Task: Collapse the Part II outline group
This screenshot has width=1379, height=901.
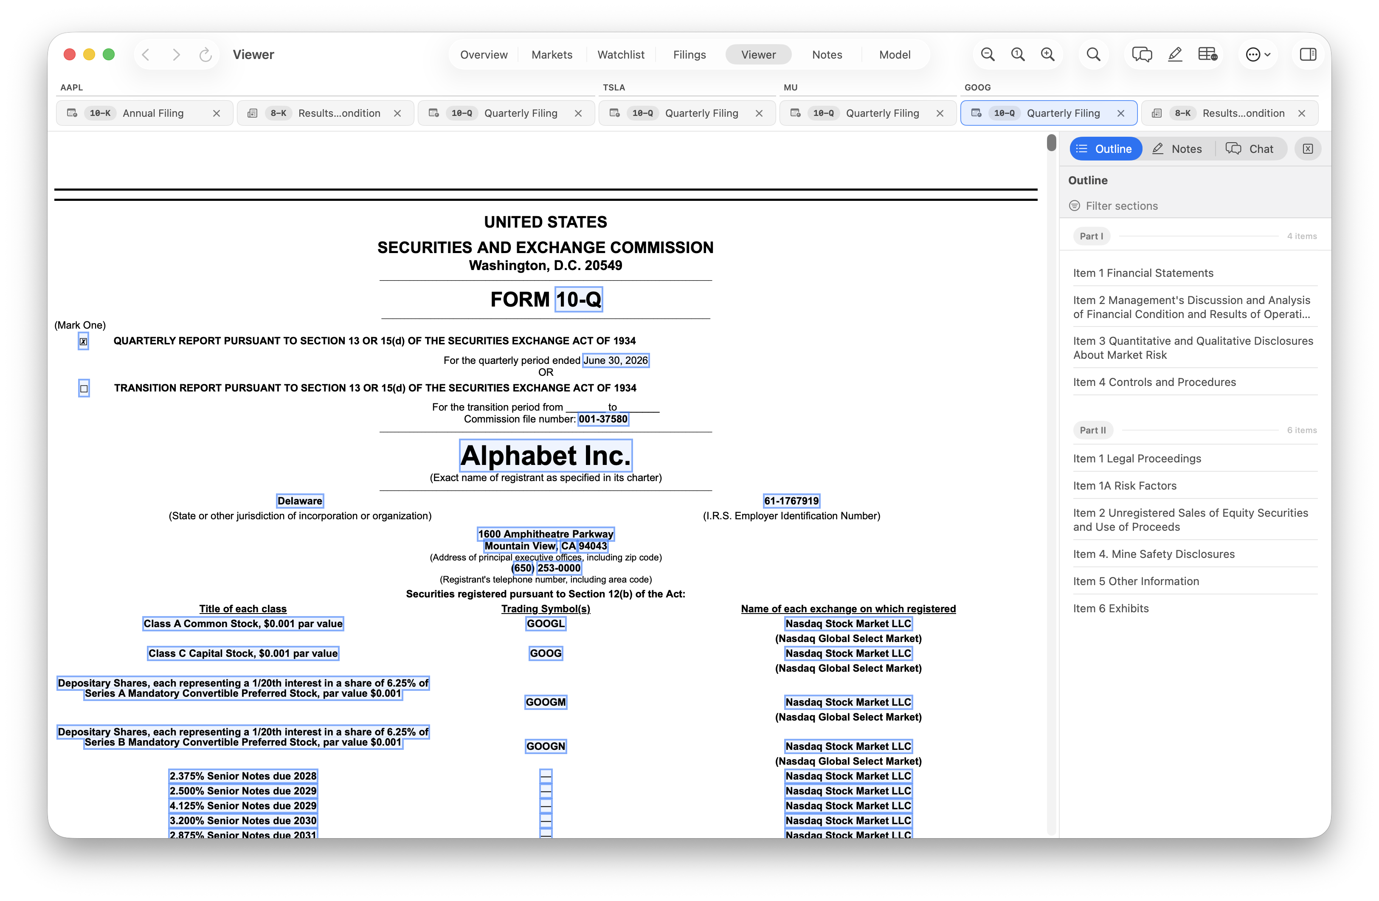Action: [1093, 430]
